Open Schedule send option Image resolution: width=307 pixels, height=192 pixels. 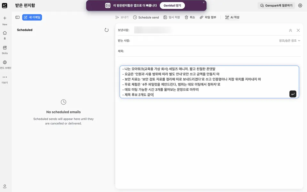coord(146,17)
